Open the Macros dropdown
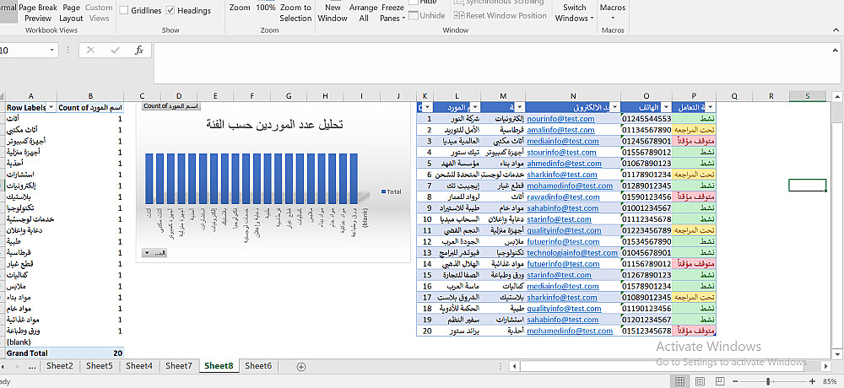This screenshot has width=844, height=388. click(613, 13)
